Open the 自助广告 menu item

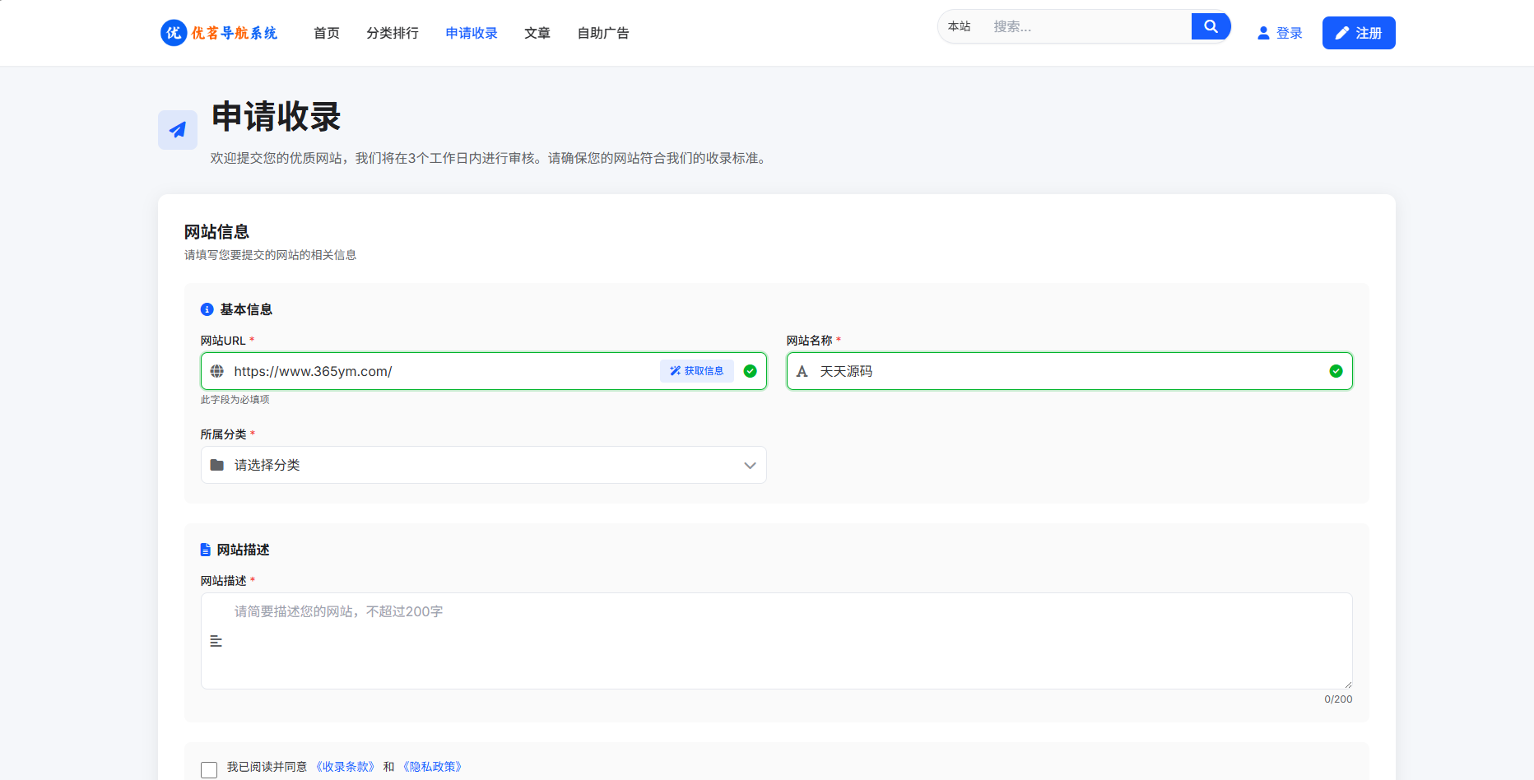click(603, 33)
